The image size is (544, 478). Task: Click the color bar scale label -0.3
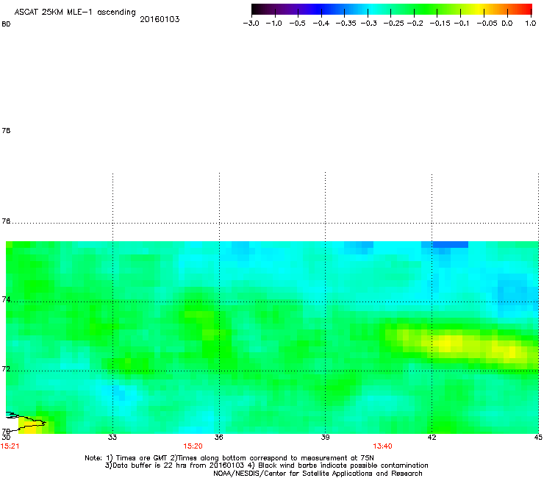(369, 24)
